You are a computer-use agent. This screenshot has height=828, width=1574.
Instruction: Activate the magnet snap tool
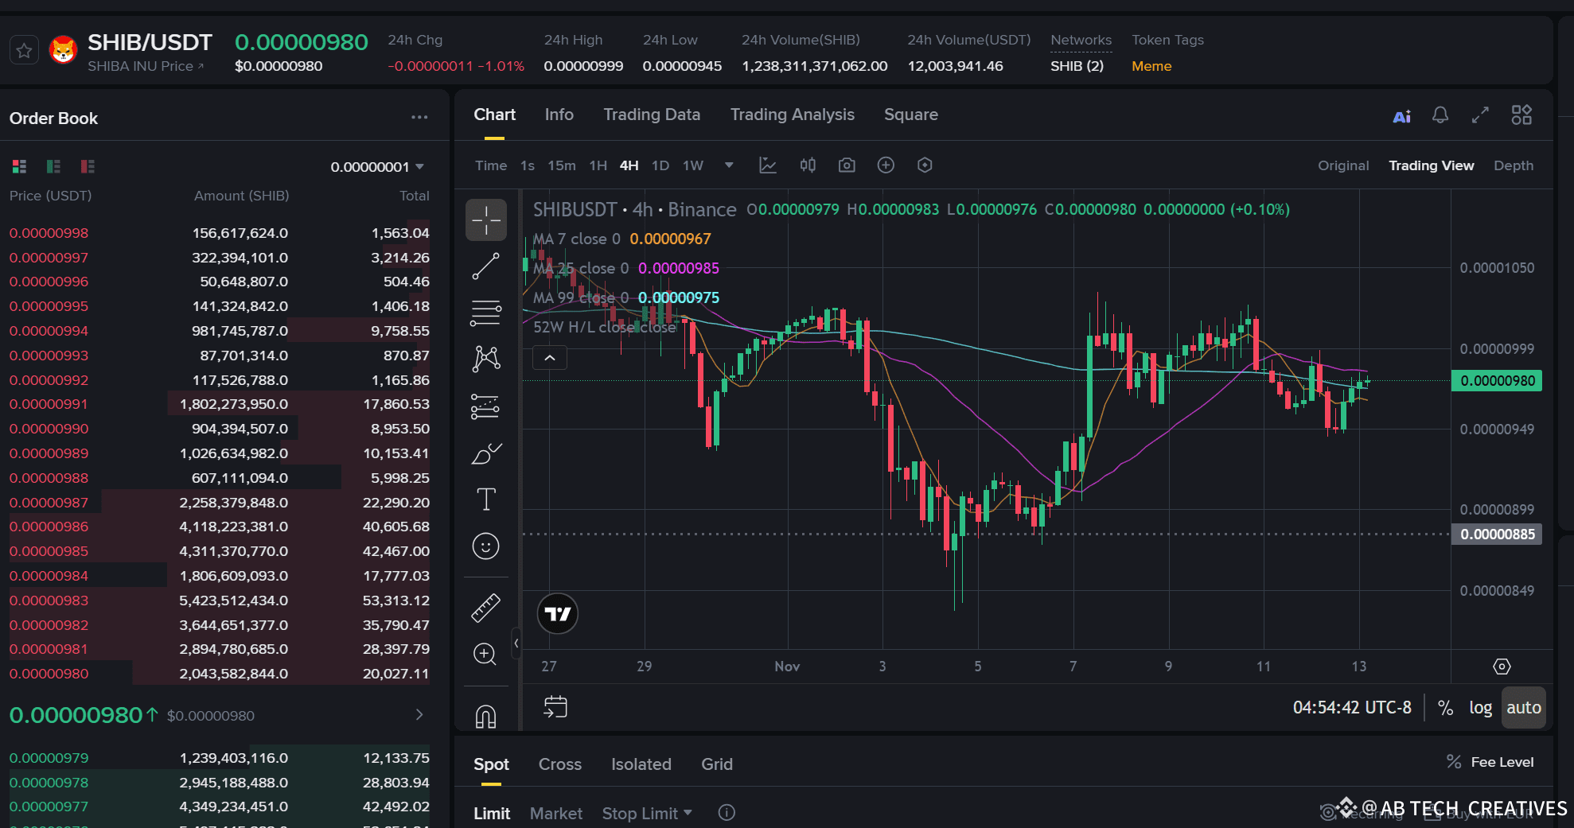(485, 717)
